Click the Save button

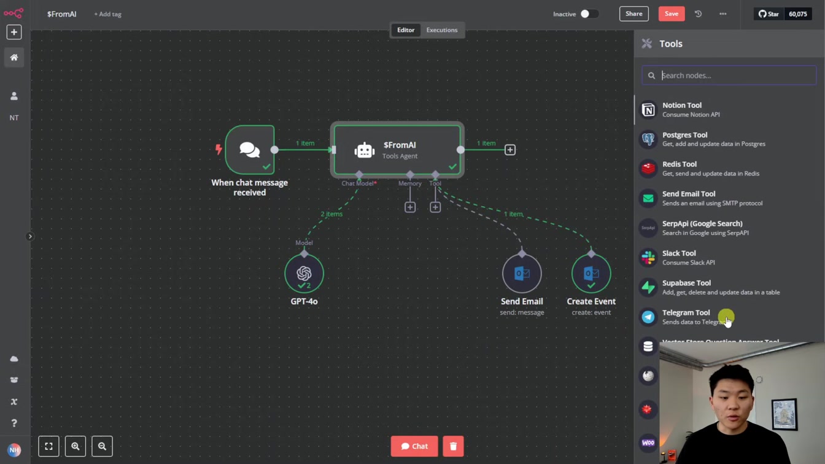pos(671,14)
